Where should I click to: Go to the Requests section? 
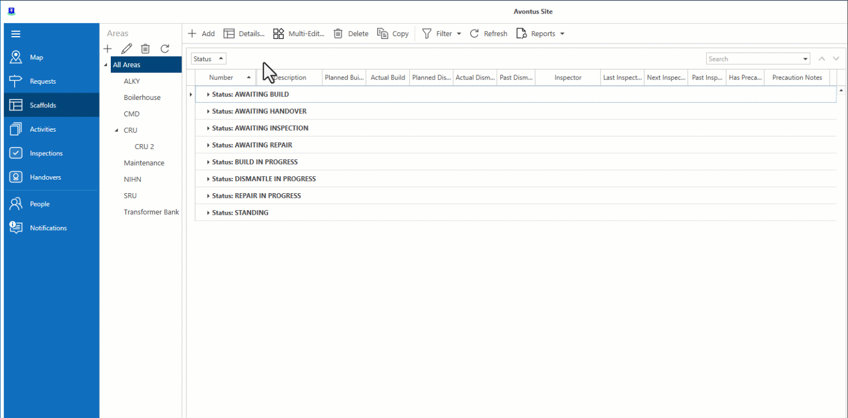tap(42, 81)
